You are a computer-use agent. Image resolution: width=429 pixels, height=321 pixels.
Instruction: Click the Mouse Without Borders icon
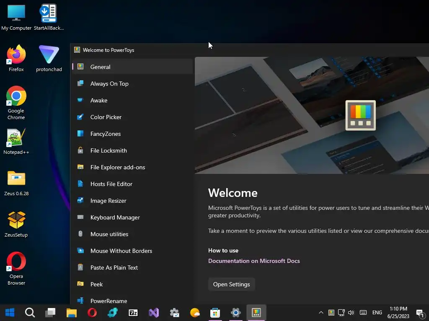[80, 250]
